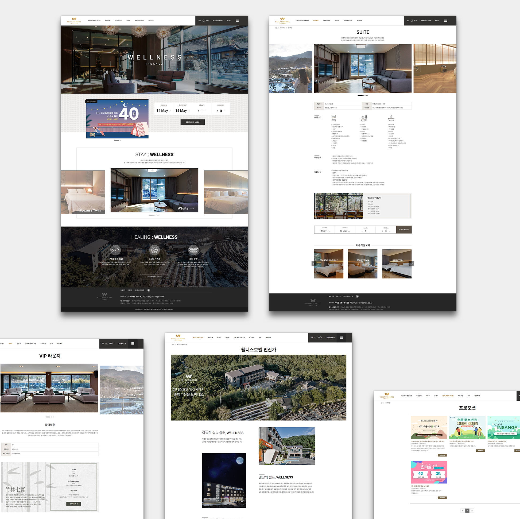This screenshot has height=519, width=520.
Task: Click dark tea menu button on VIP lounge page
Action: 73,504
